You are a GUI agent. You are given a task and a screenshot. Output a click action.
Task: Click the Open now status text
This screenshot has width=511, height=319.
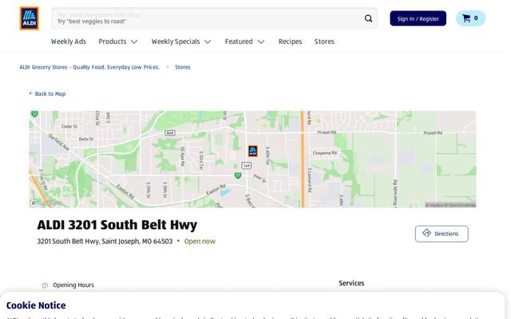point(200,241)
